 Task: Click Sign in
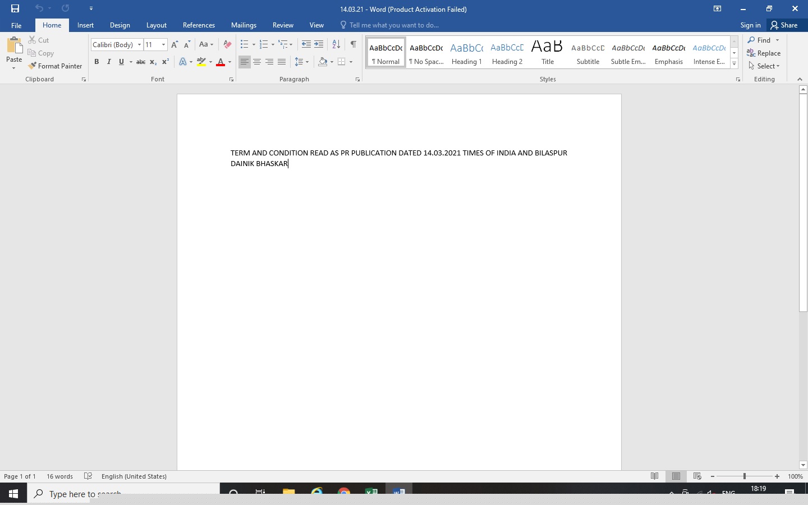750,25
